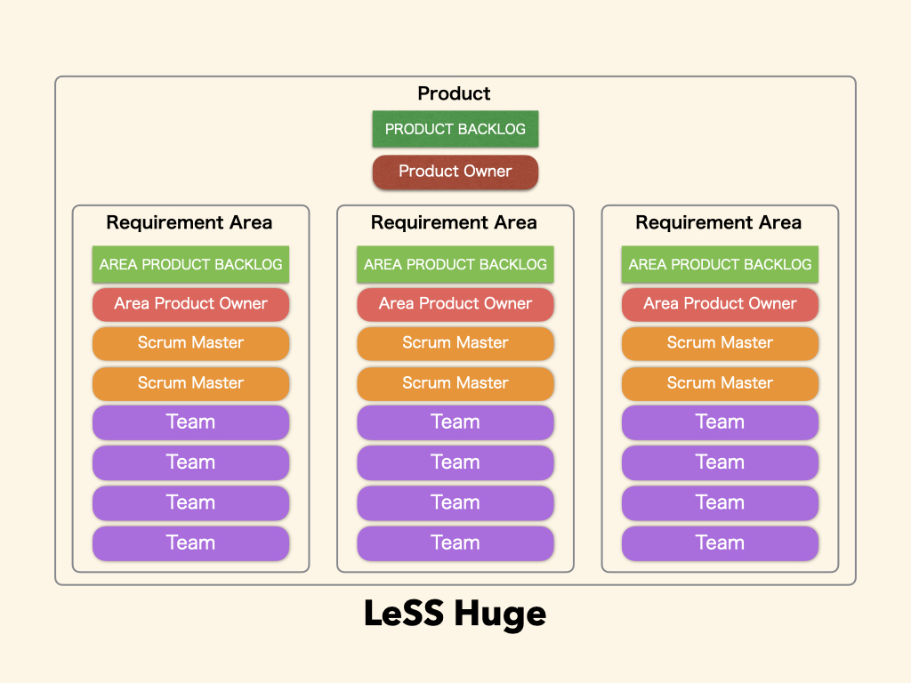Select the middle Area Product Owner badge

pyautogui.click(x=455, y=304)
